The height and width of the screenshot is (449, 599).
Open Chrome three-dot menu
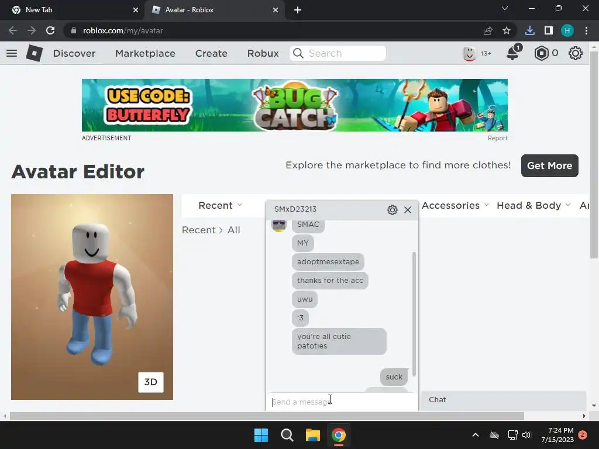click(x=586, y=30)
